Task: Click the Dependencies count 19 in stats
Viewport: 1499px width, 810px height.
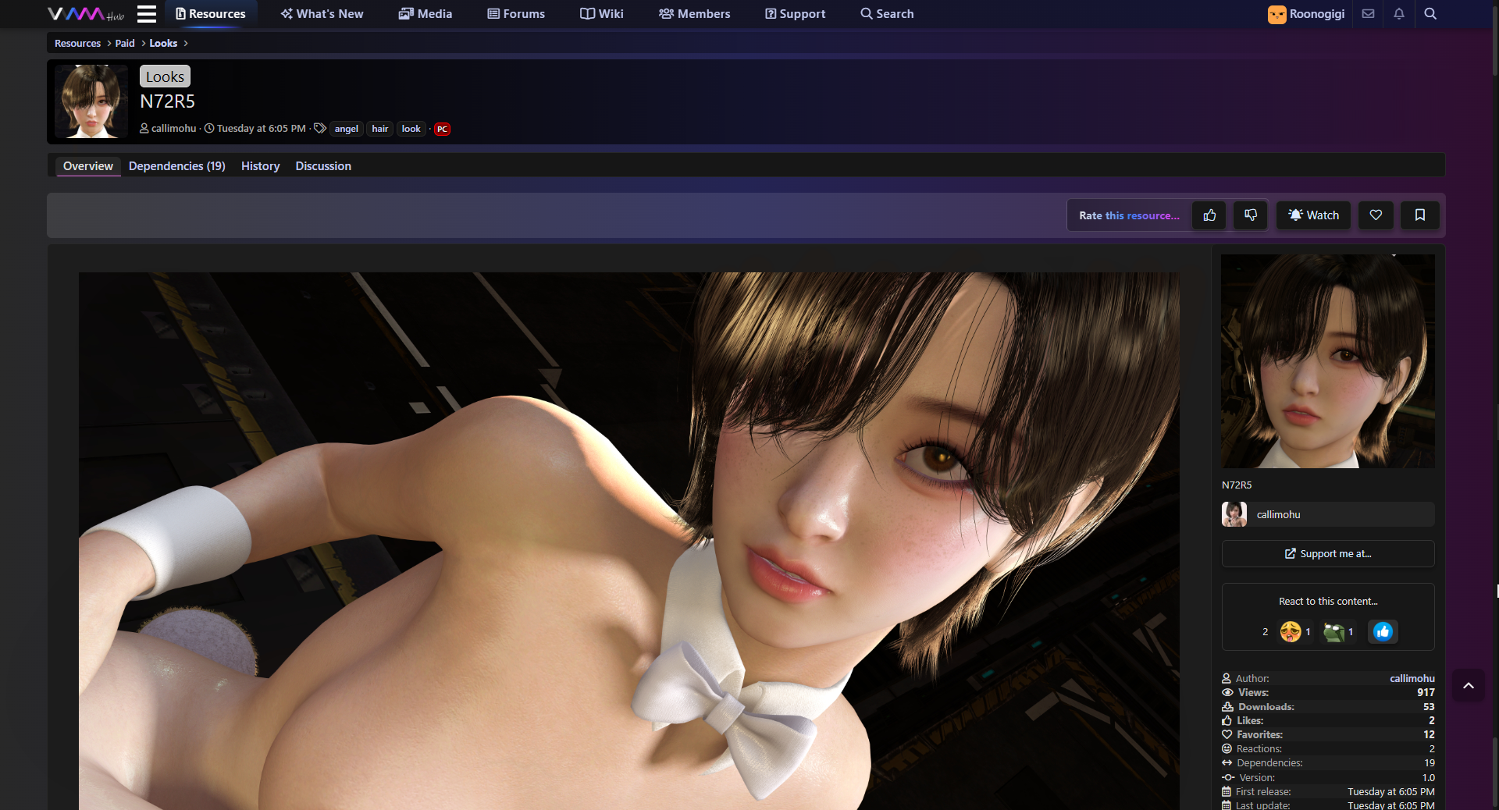Action: click(x=1430, y=763)
